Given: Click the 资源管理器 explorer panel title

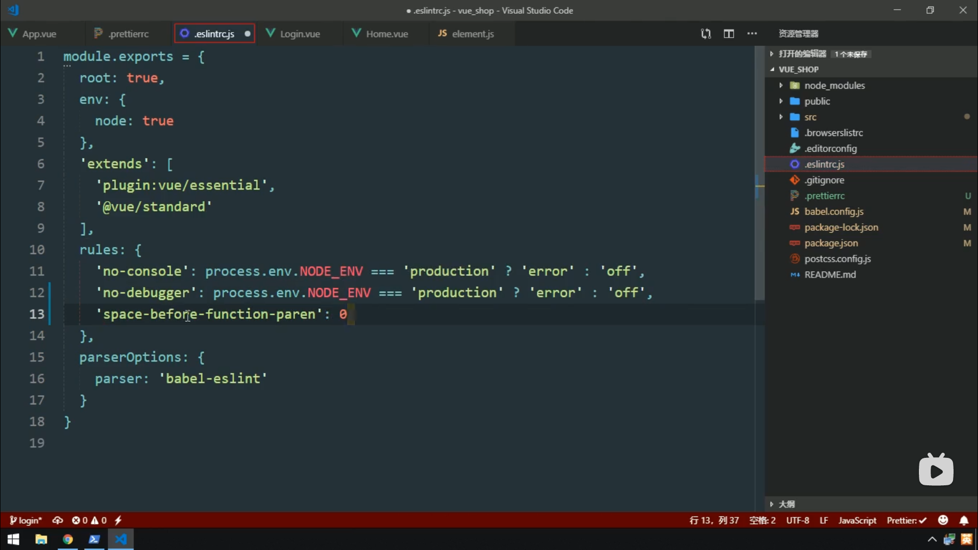Looking at the screenshot, I should click(x=798, y=34).
